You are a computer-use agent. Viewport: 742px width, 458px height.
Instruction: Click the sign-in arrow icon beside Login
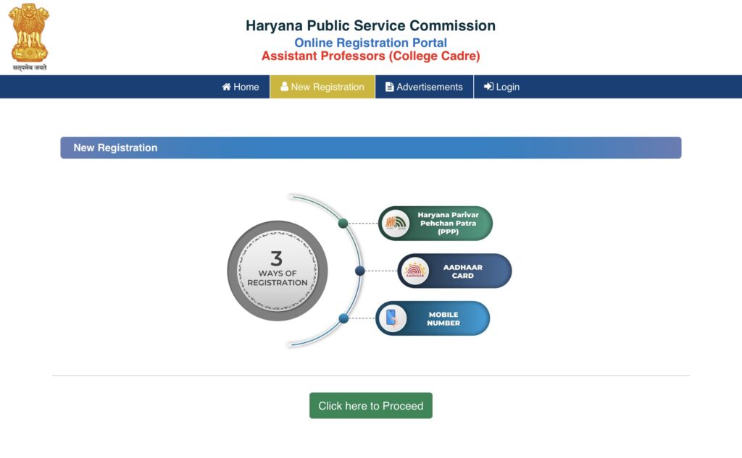[x=488, y=87]
